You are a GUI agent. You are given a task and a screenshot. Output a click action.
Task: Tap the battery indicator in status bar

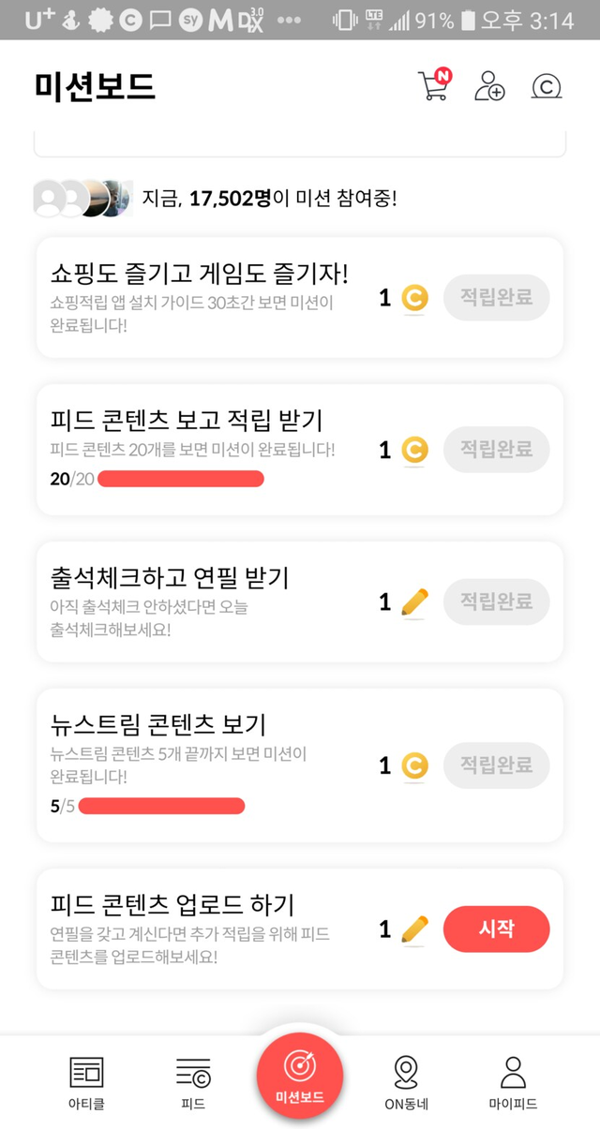469,20
